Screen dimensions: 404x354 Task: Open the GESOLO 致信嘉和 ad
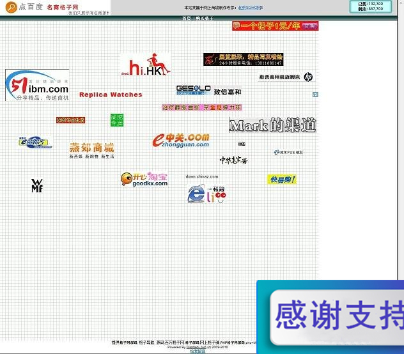tap(209, 91)
